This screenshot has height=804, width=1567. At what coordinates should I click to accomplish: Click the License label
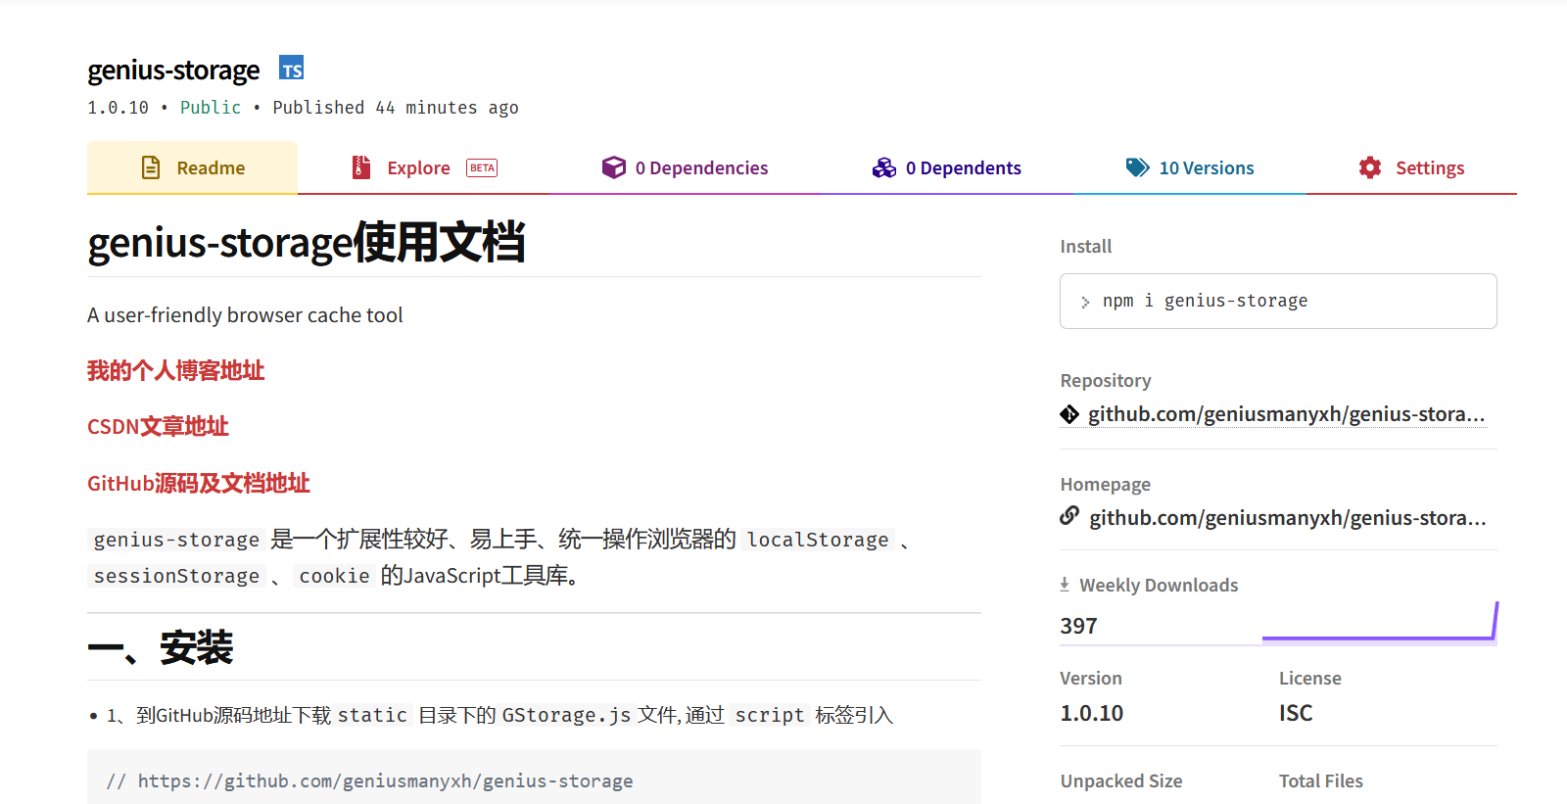(x=1310, y=679)
